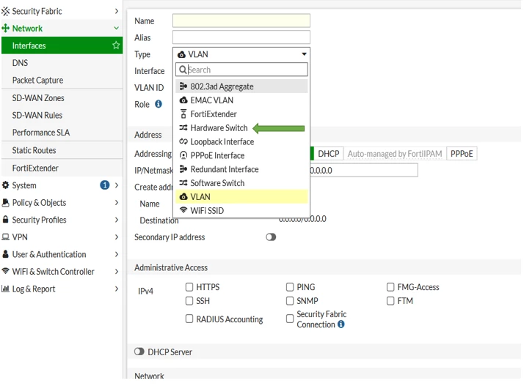524x386 pixels.
Task: Enable PING administrative access
Action: pos(290,287)
